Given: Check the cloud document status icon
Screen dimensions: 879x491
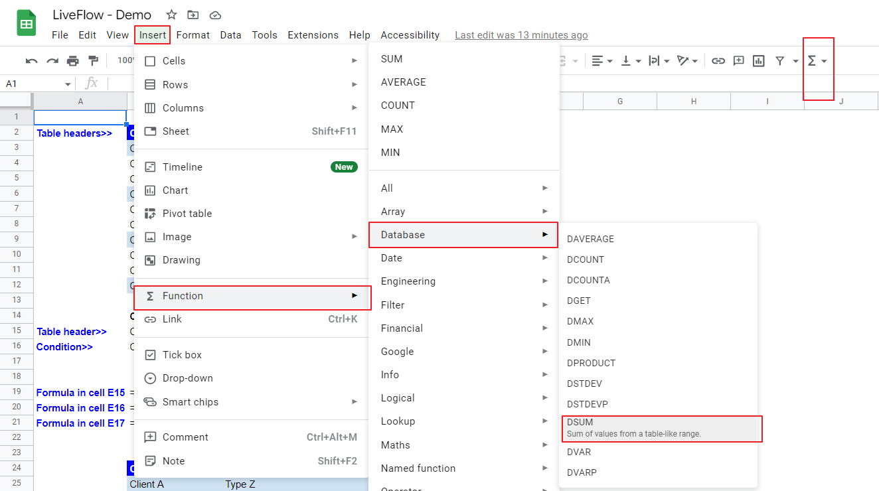Looking at the screenshot, I should pos(214,15).
